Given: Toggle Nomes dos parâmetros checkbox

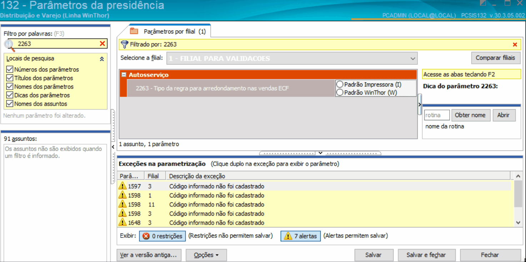Looking at the screenshot, I should tap(10, 87).
